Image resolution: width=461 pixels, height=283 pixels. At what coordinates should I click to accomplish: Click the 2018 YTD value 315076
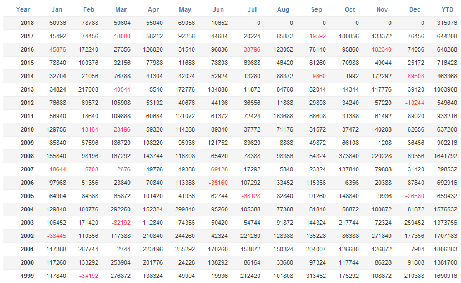[x=447, y=23]
